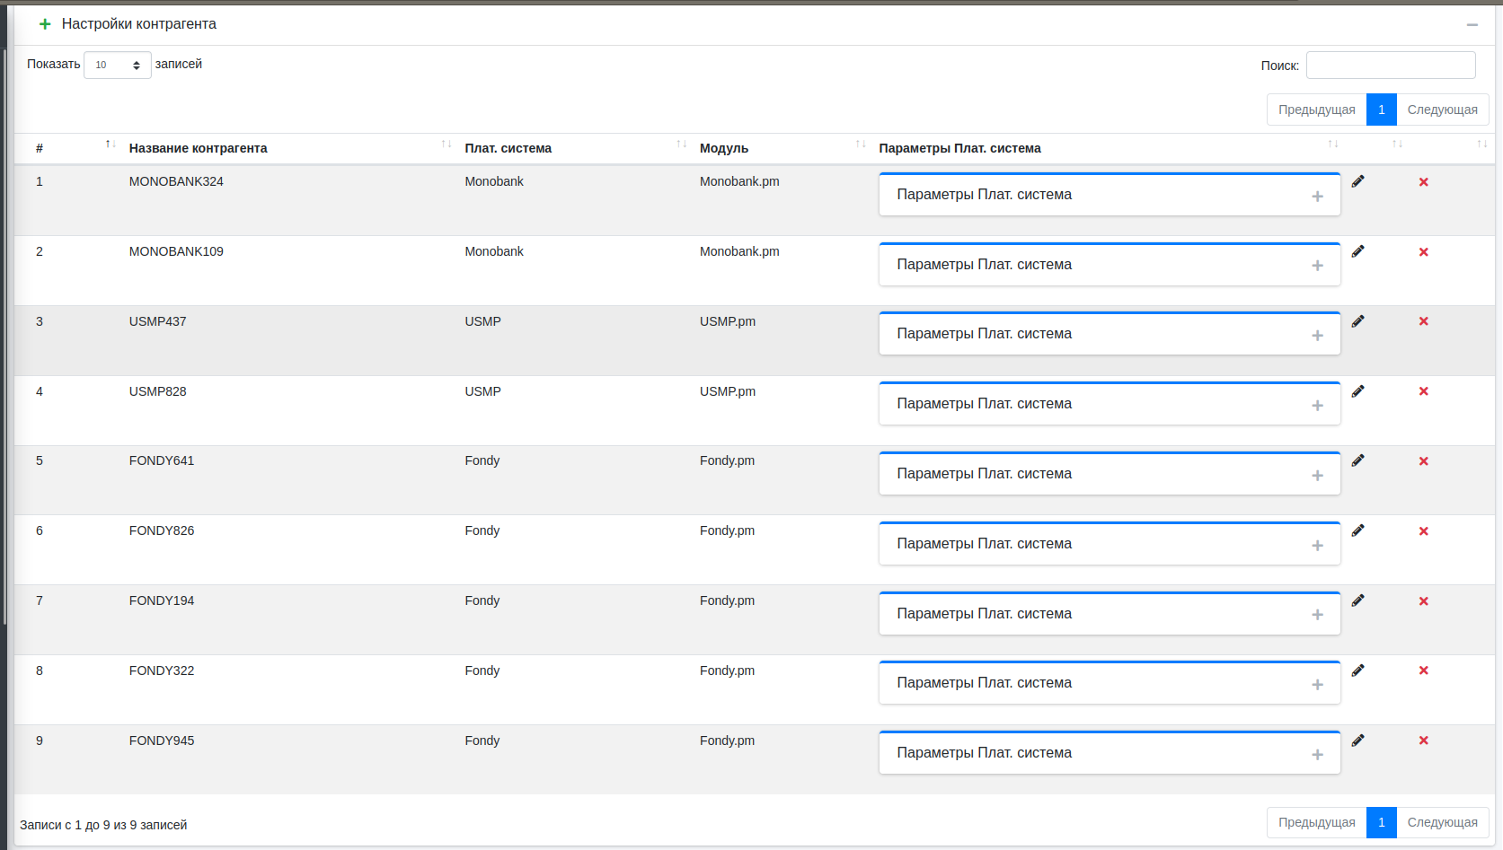
Task: Edit FONDY641 via the pencil icon
Action: point(1357,460)
